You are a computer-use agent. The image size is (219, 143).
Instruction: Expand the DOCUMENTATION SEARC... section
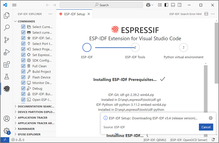34,106
